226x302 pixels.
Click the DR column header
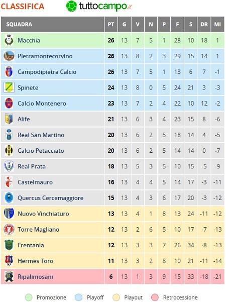[204, 24]
